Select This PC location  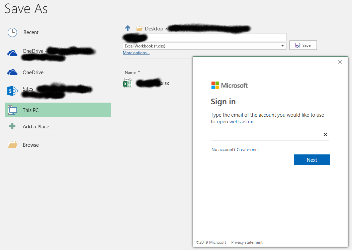point(58,110)
